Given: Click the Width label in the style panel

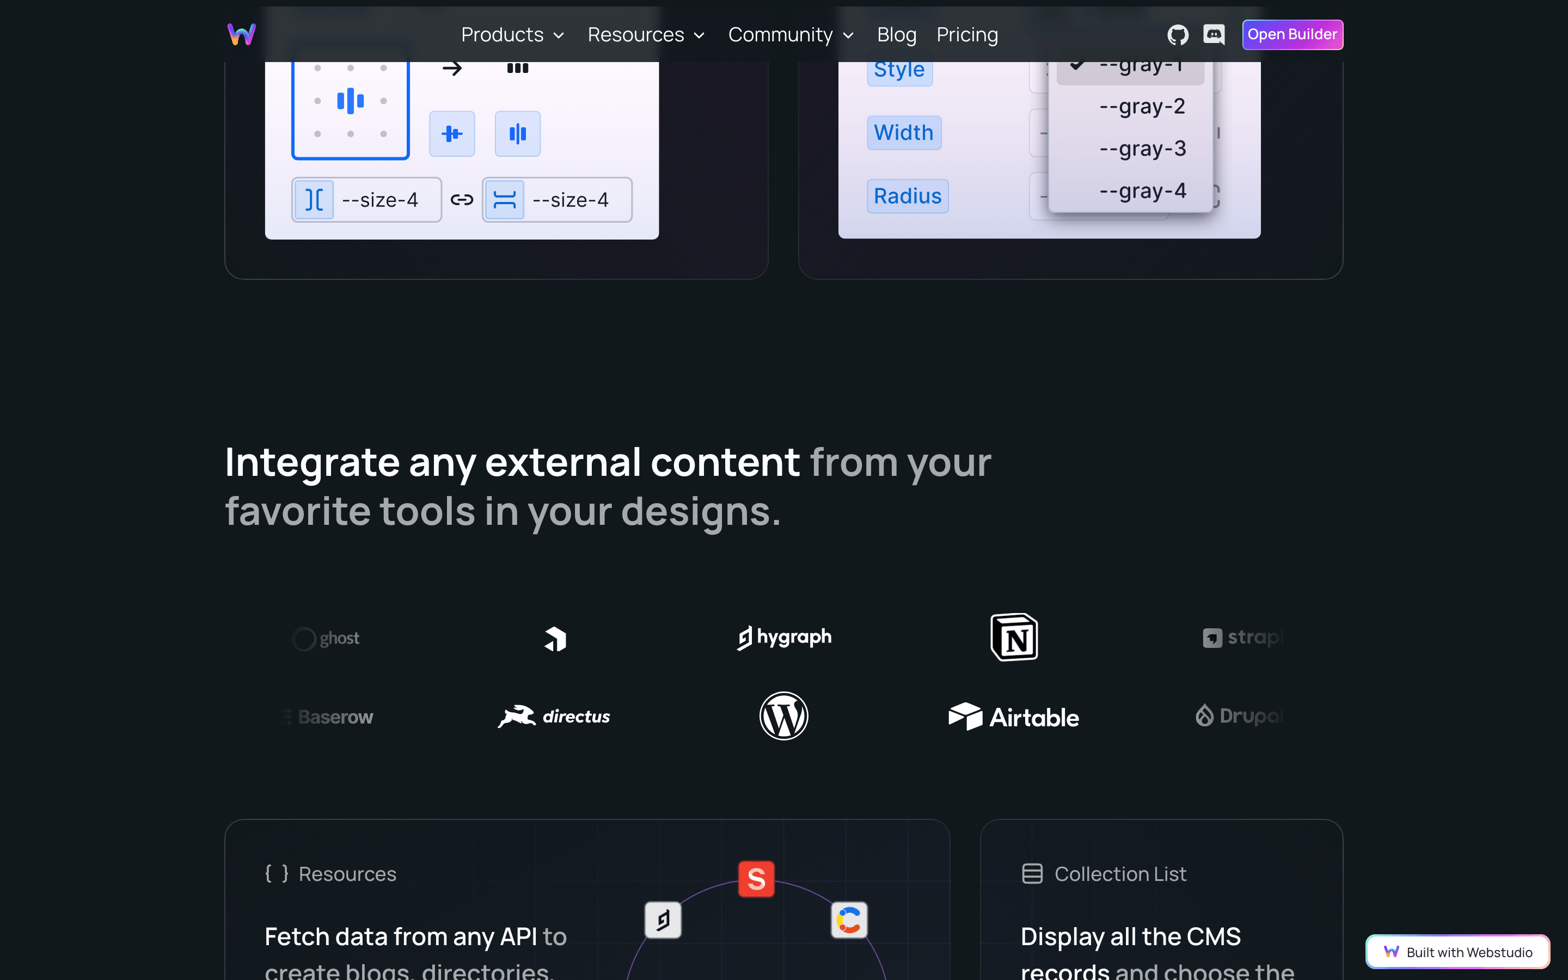Looking at the screenshot, I should point(904,133).
